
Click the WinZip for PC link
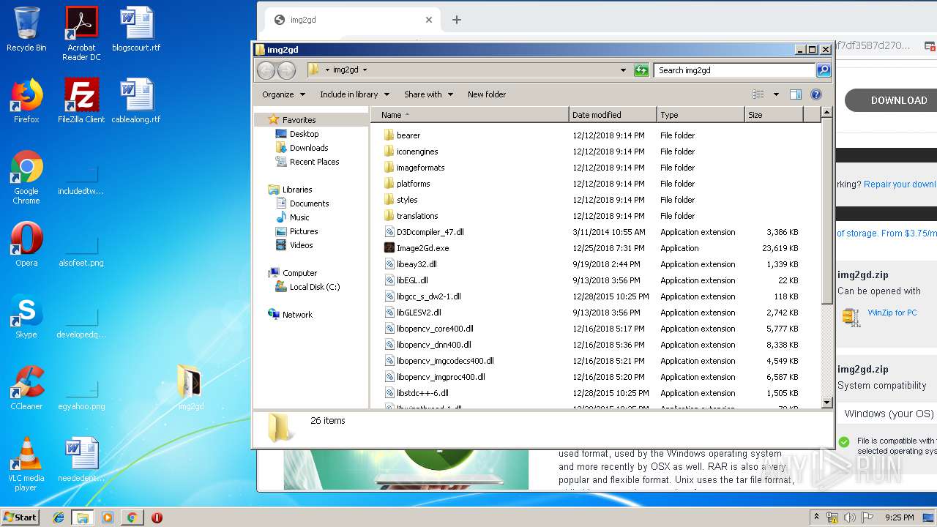pos(892,313)
